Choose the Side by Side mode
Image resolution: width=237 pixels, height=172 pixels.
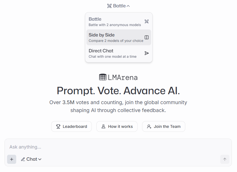116,37
